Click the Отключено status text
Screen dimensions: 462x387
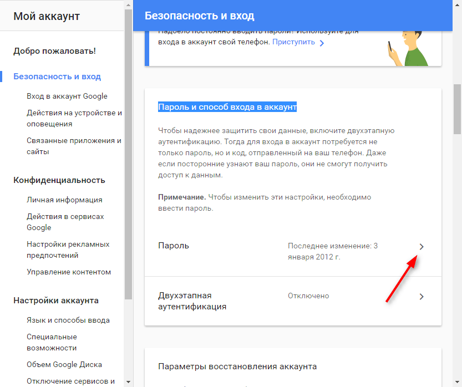pyautogui.click(x=308, y=296)
